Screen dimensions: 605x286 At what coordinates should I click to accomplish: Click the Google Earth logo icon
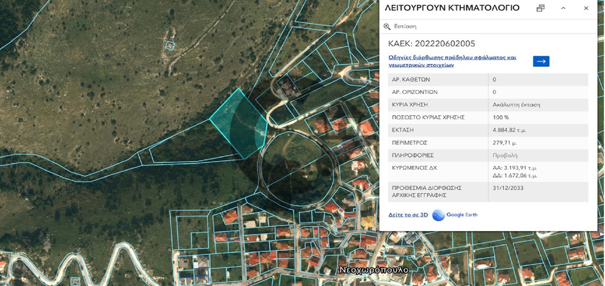[438, 215]
